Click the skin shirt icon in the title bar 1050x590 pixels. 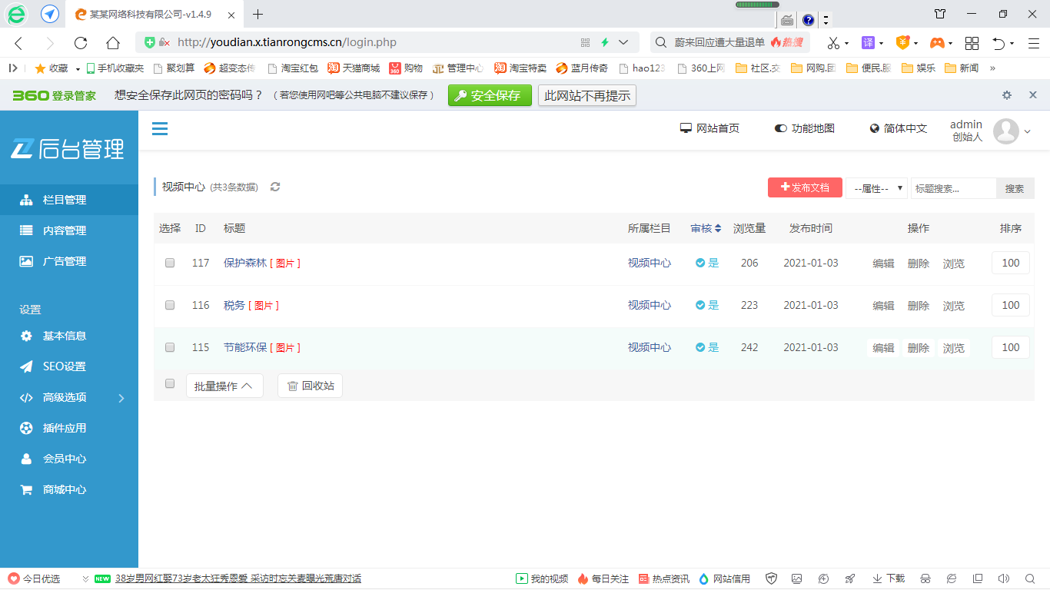tap(940, 14)
